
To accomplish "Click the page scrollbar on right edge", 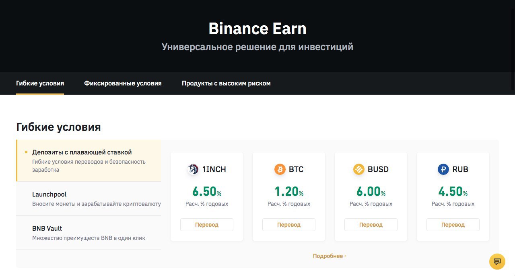I will (513, 44).
